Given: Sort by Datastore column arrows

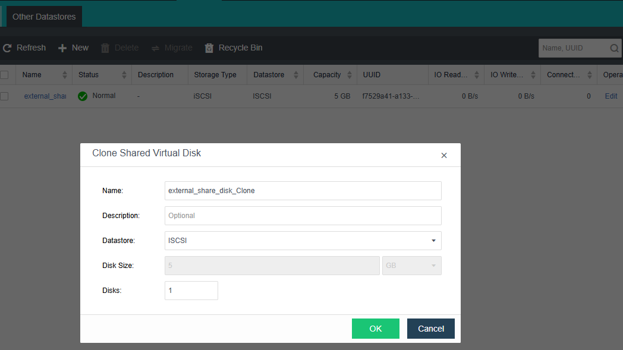Looking at the screenshot, I should (x=297, y=75).
